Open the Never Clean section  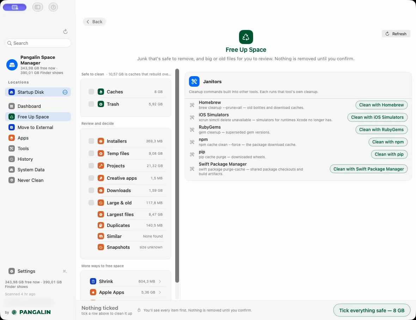(38, 180)
